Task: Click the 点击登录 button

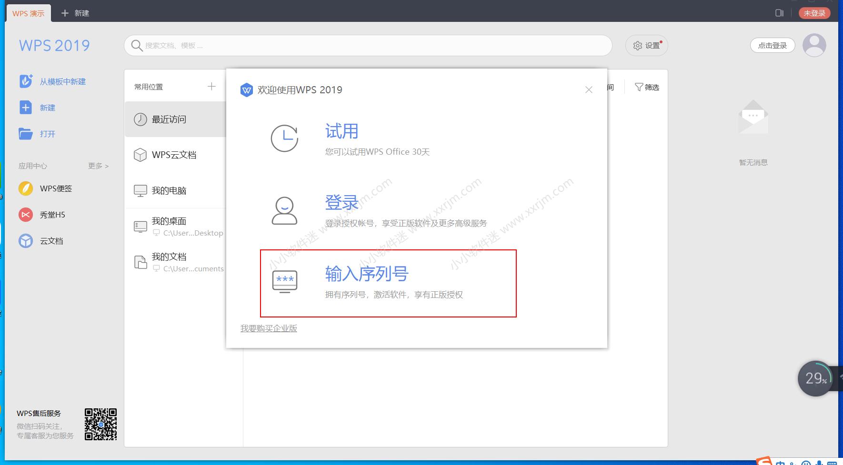Action: (x=772, y=45)
